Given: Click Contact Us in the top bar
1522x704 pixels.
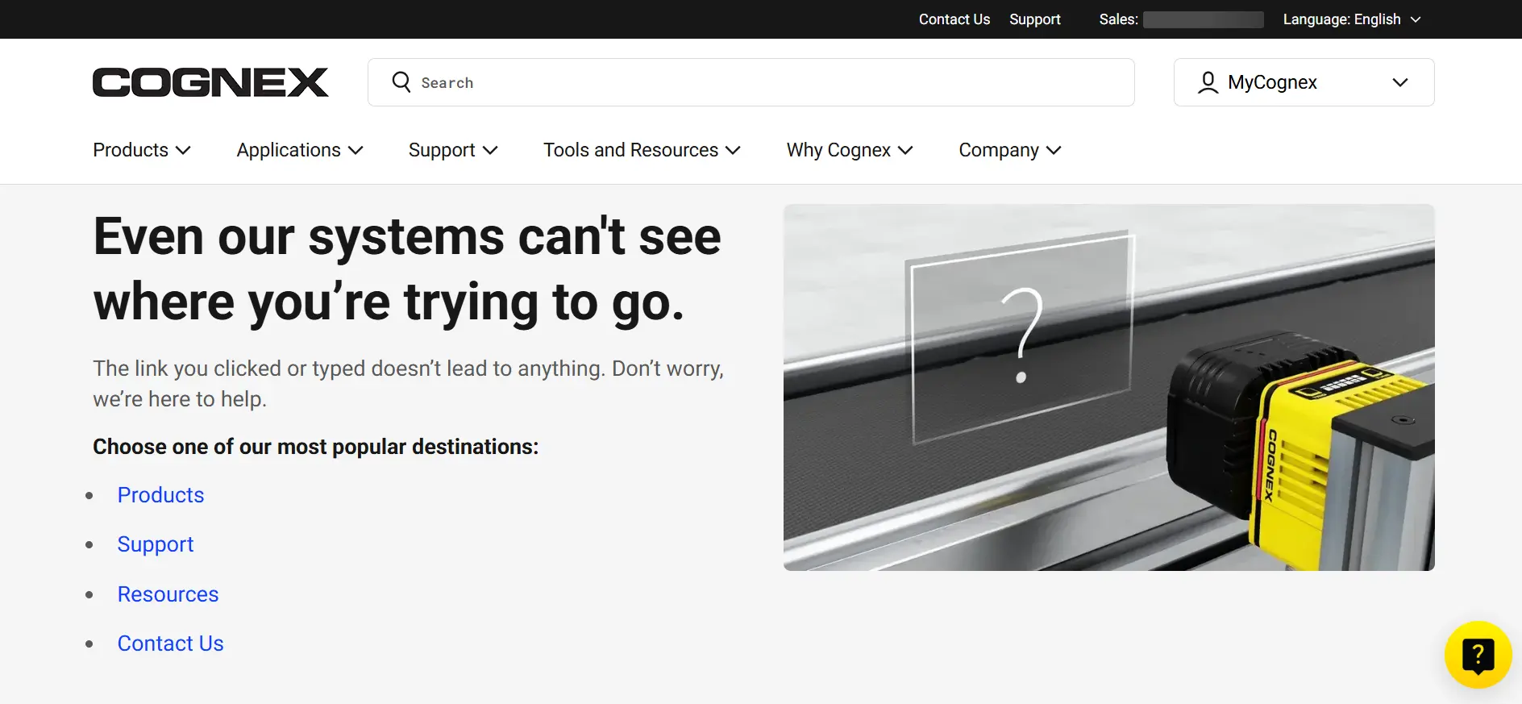Looking at the screenshot, I should pos(954,19).
